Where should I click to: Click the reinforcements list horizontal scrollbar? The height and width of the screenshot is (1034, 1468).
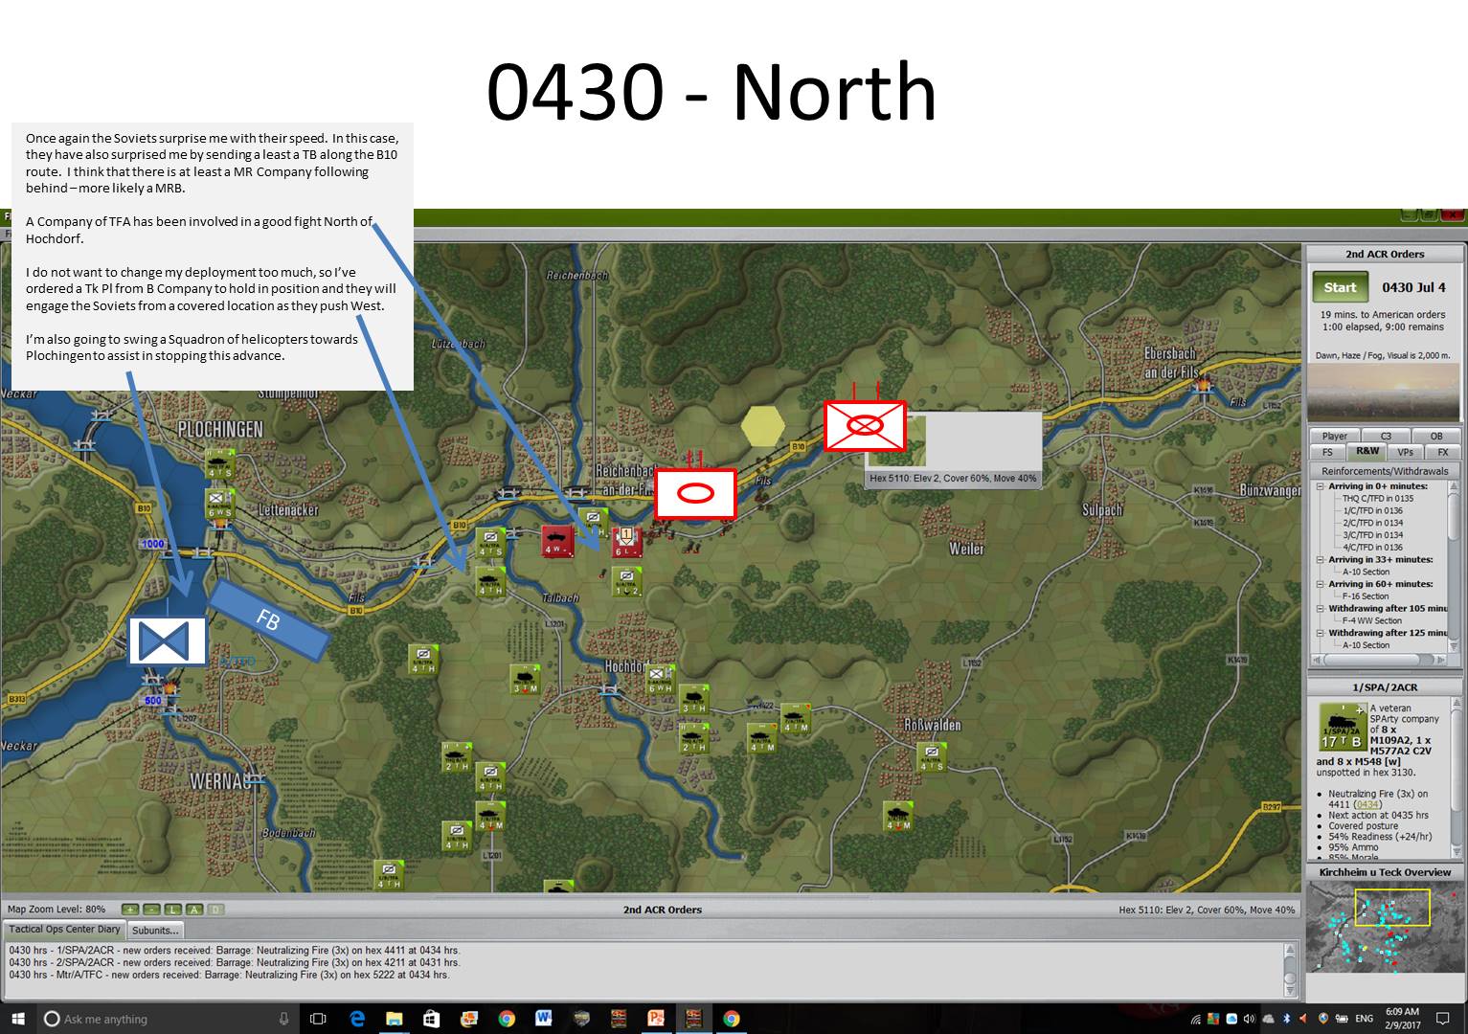tap(1379, 660)
